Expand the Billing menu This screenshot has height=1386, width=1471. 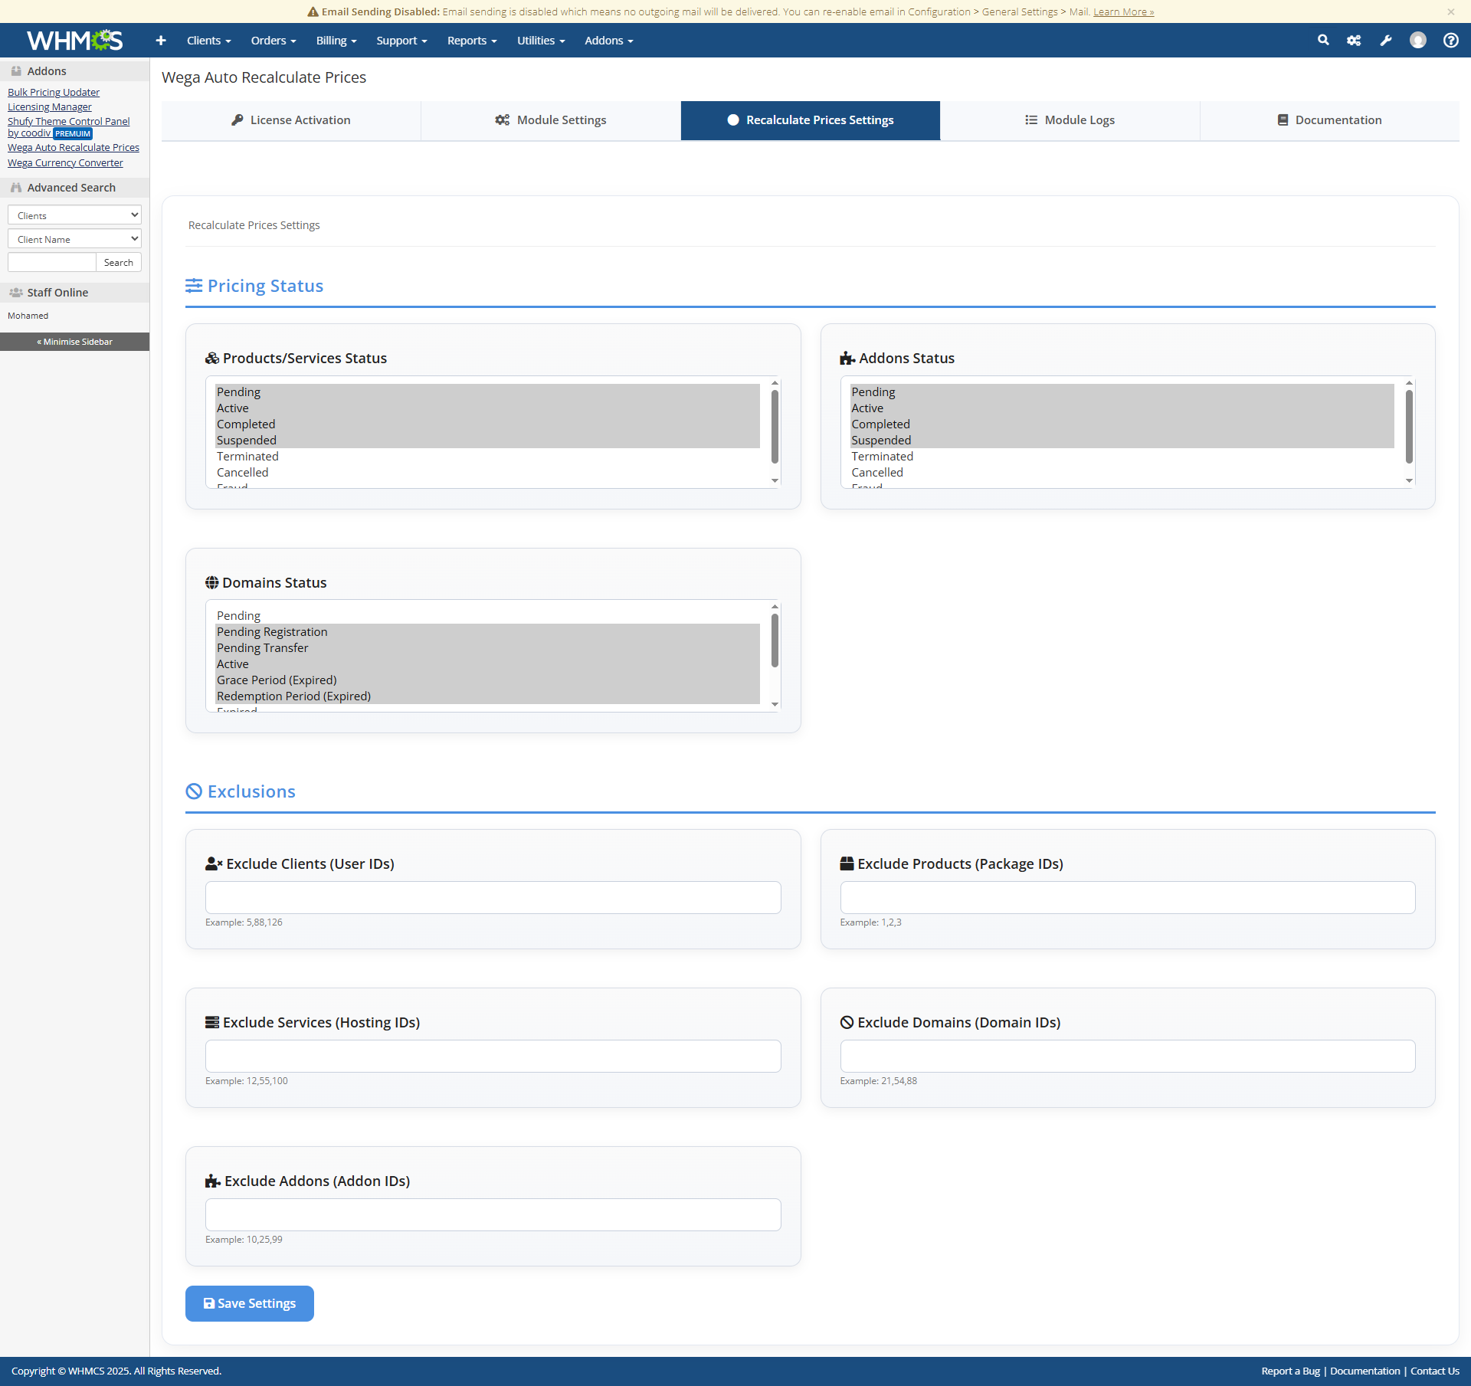point(336,41)
